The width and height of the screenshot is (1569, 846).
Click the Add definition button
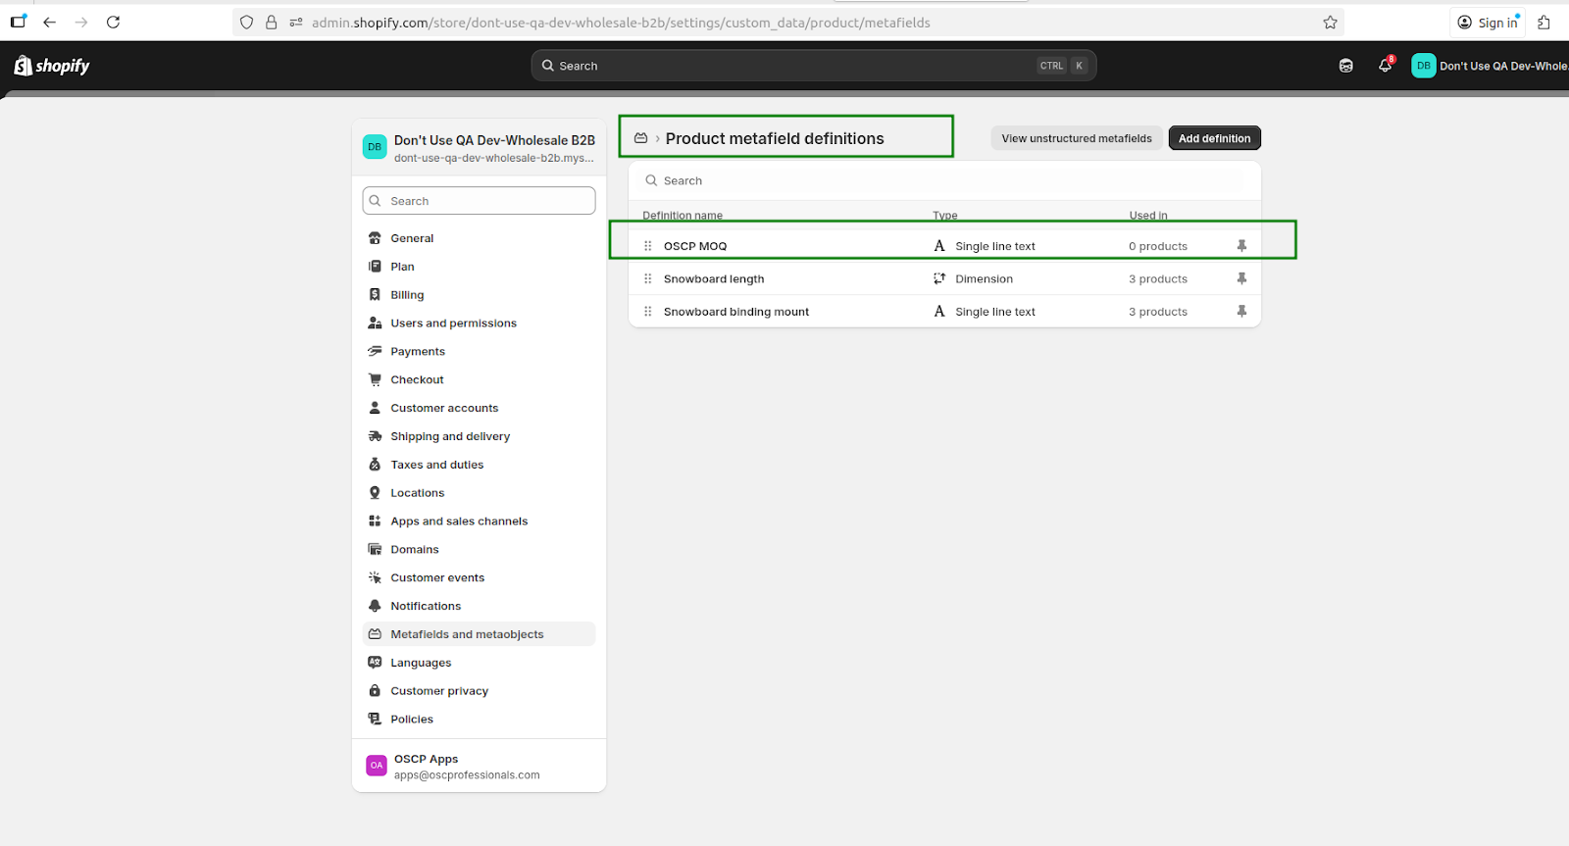pyautogui.click(x=1214, y=138)
